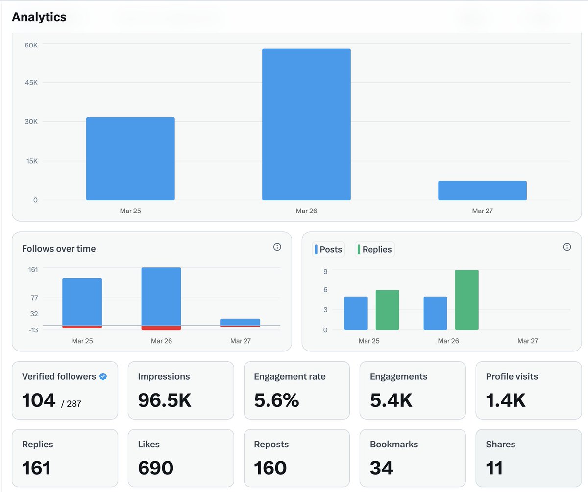Select the Shares stat card
The image size is (588, 492).
pyautogui.click(x=528, y=458)
